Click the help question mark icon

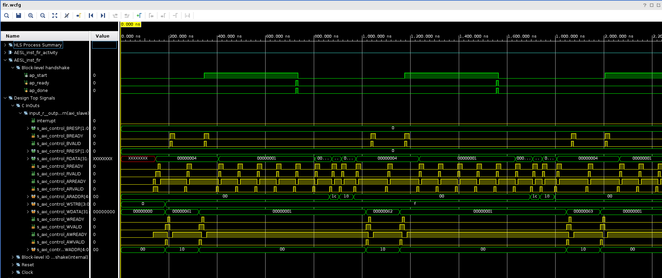(645, 5)
